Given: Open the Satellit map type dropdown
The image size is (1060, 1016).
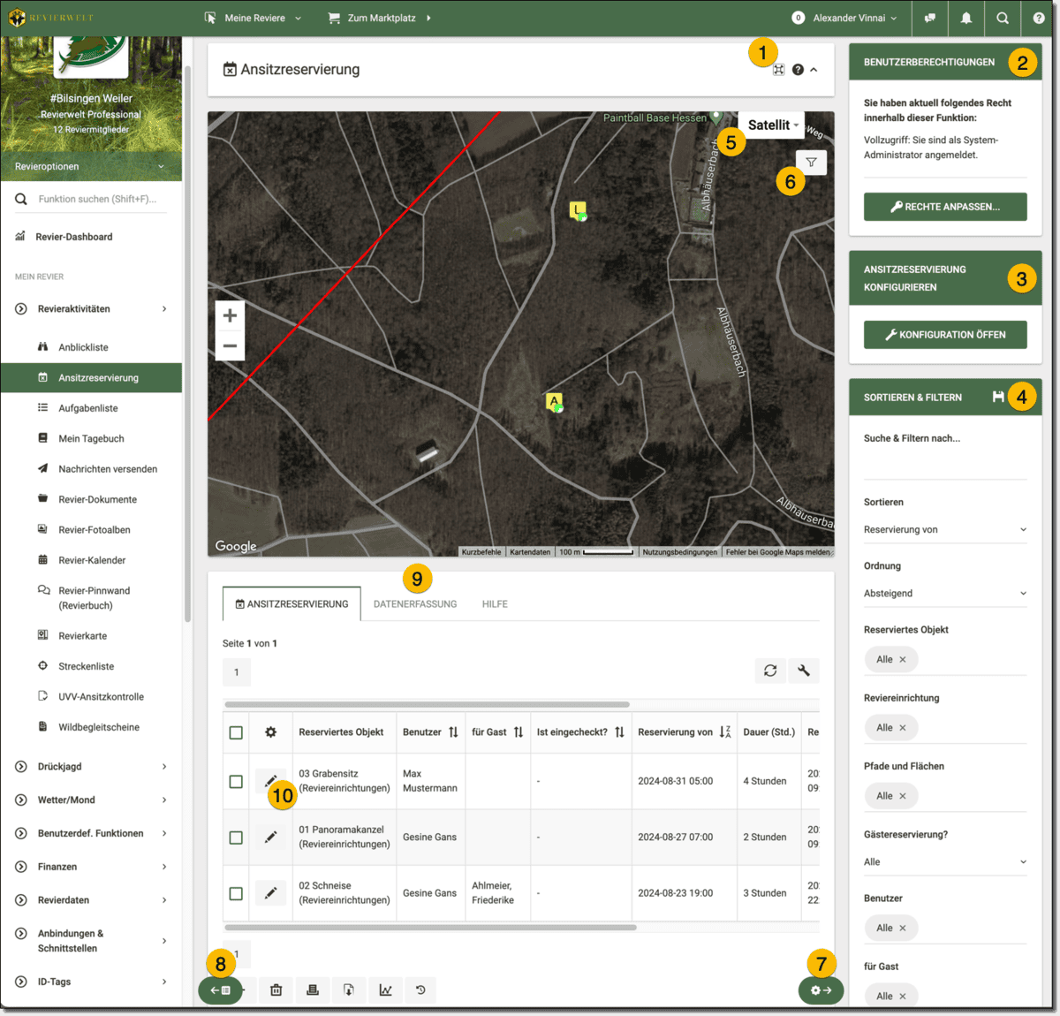Looking at the screenshot, I should coord(772,125).
